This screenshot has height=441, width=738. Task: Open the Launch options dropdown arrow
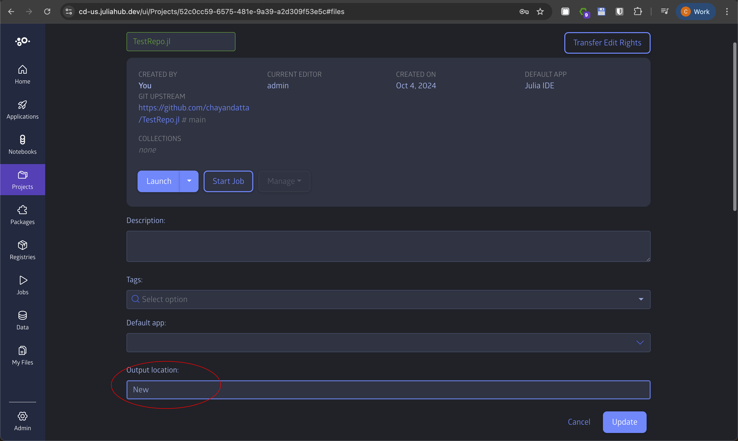pyautogui.click(x=190, y=181)
